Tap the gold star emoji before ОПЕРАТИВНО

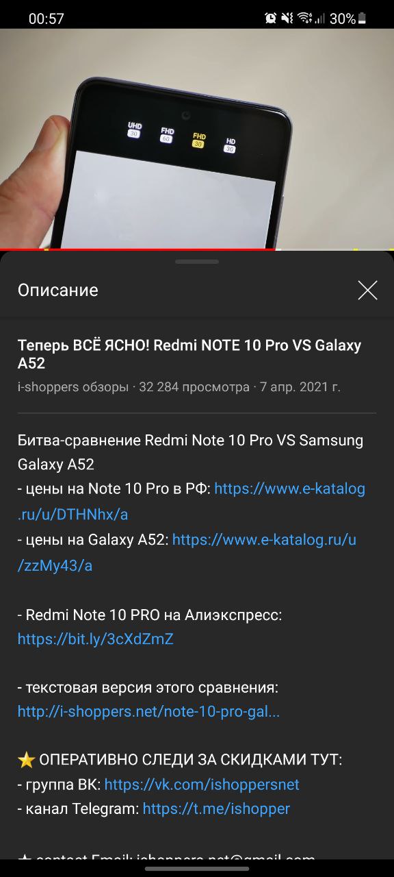coord(26,760)
